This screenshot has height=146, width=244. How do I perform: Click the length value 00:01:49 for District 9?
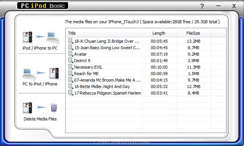[159, 61]
